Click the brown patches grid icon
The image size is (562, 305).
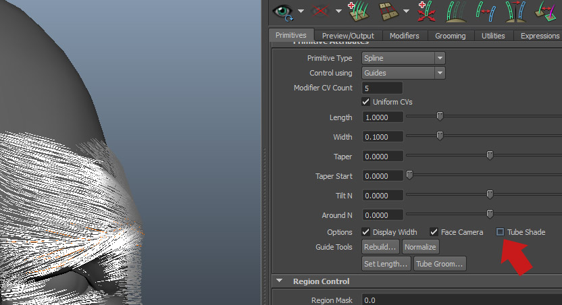click(388, 11)
